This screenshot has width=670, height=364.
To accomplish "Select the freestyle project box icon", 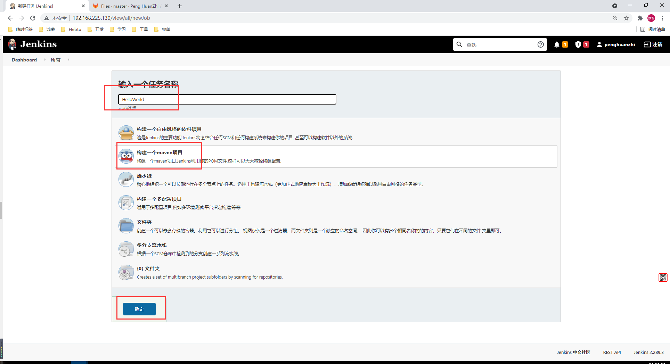I will tap(126, 133).
